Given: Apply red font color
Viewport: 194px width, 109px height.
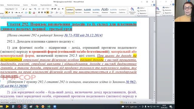Looking at the screenshot, I should pyautogui.click(x=34, y=12).
